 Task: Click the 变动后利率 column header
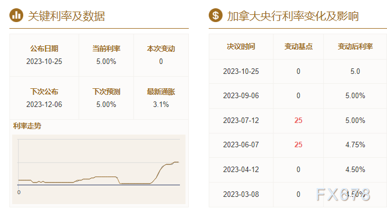pyautogui.click(x=355, y=46)
